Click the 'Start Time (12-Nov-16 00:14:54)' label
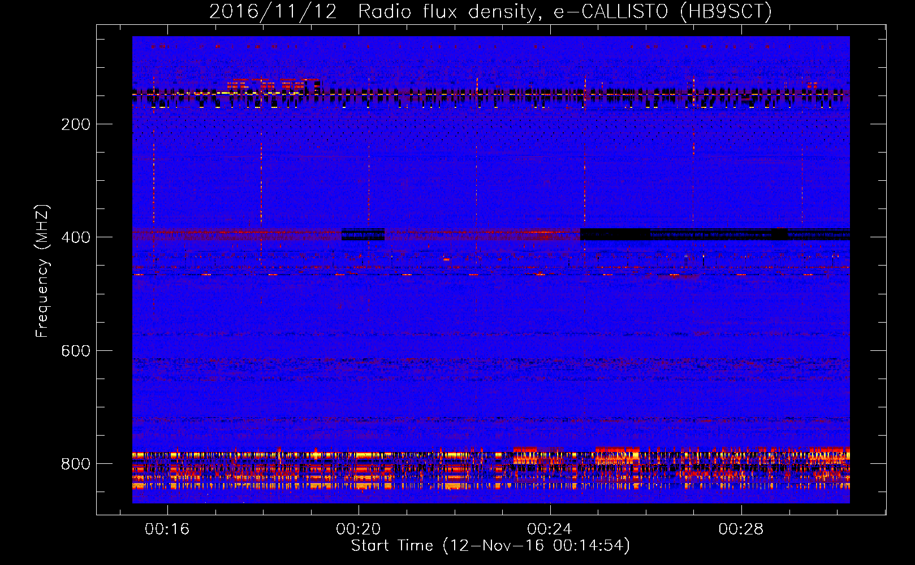The width and height of the screenshot is (915, 565). click(x=490, y=546)
